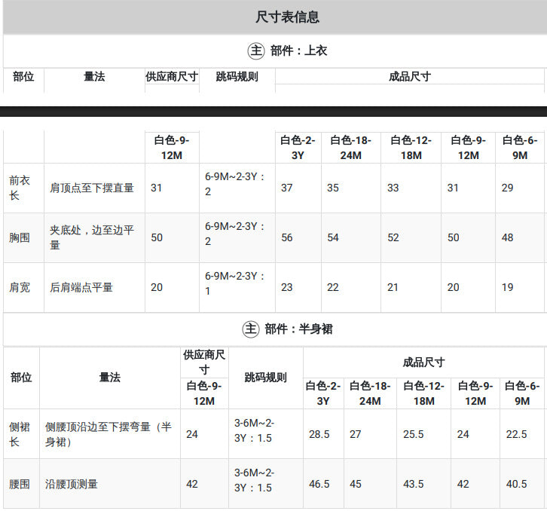Select the 胸围 row label
Image resolution: width=547 pixels, height=511 pixels.
coord(20,237)
